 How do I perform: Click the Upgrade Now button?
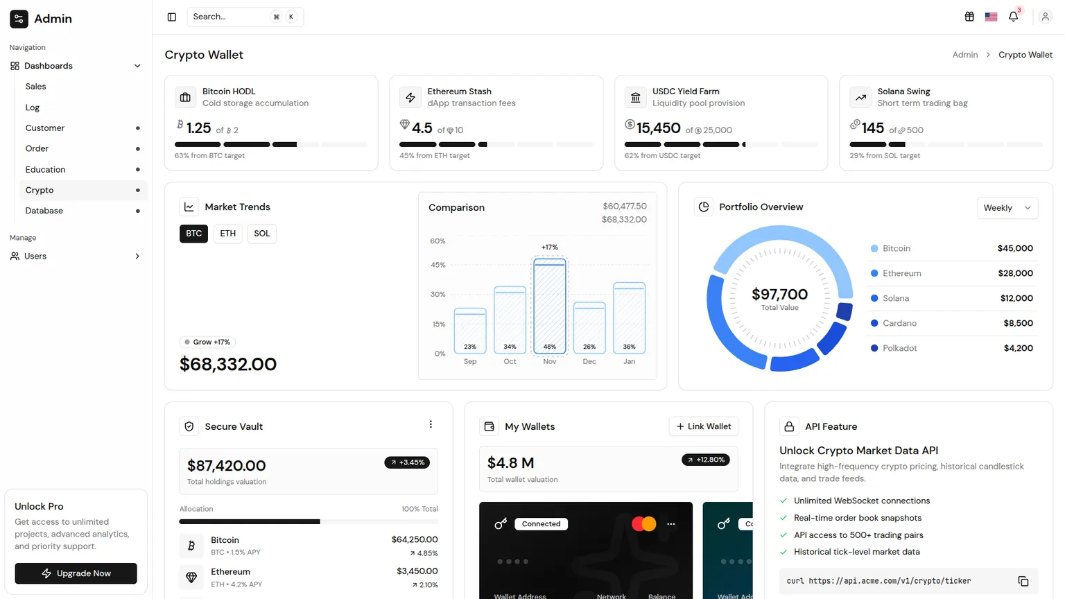pos(76,573)
